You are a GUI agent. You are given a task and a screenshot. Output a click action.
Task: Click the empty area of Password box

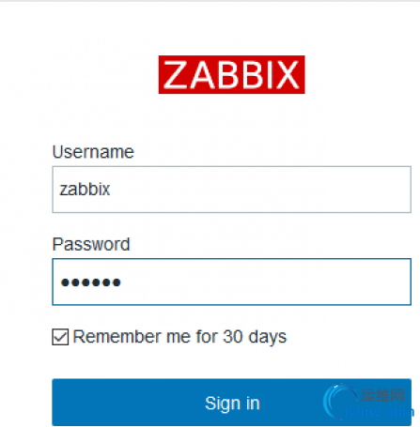point(266,282)
